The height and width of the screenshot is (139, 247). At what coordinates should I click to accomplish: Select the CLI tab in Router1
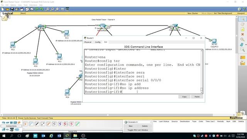coord(105,42)
